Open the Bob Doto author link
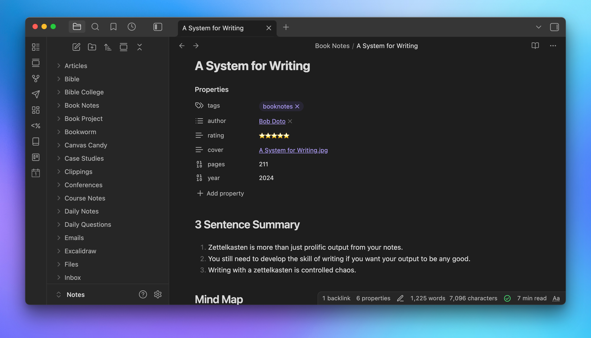This screenshot has height=338, width=591. point(272,121)
